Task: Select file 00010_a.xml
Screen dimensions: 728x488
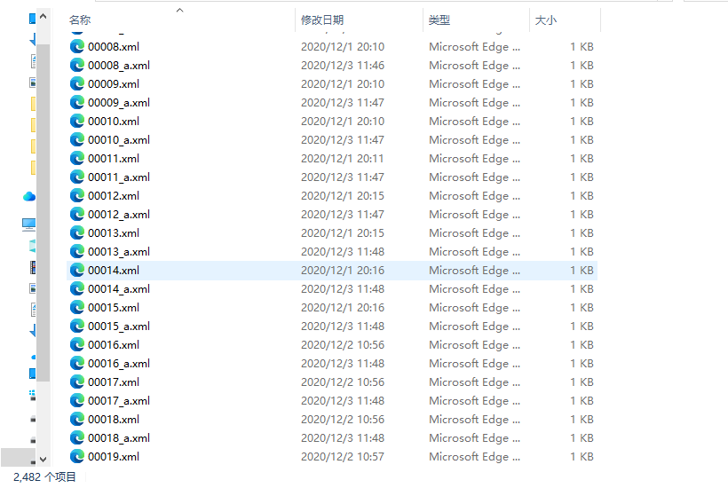Action: 119,139
